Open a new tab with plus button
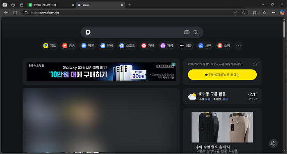 point(130,5)
